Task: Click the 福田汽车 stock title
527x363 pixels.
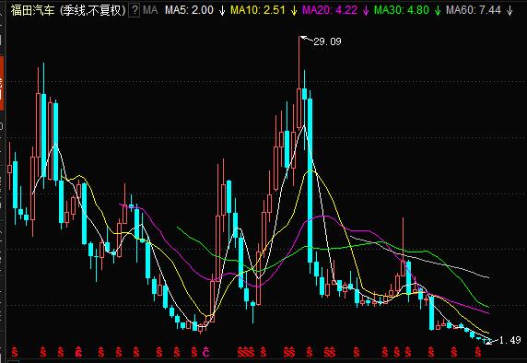Action: tap(32, 10)
